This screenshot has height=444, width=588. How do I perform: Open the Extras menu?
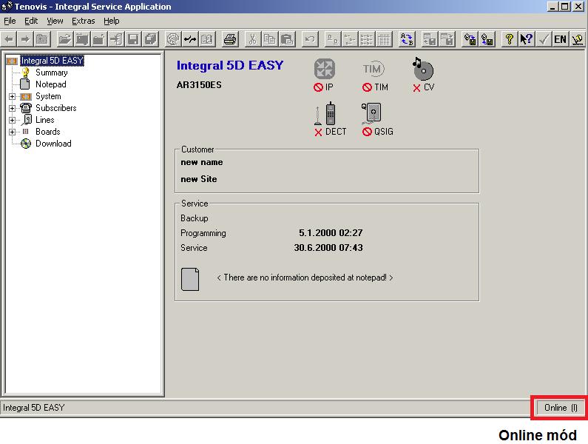pyautogui.click(x=84, y=21)
